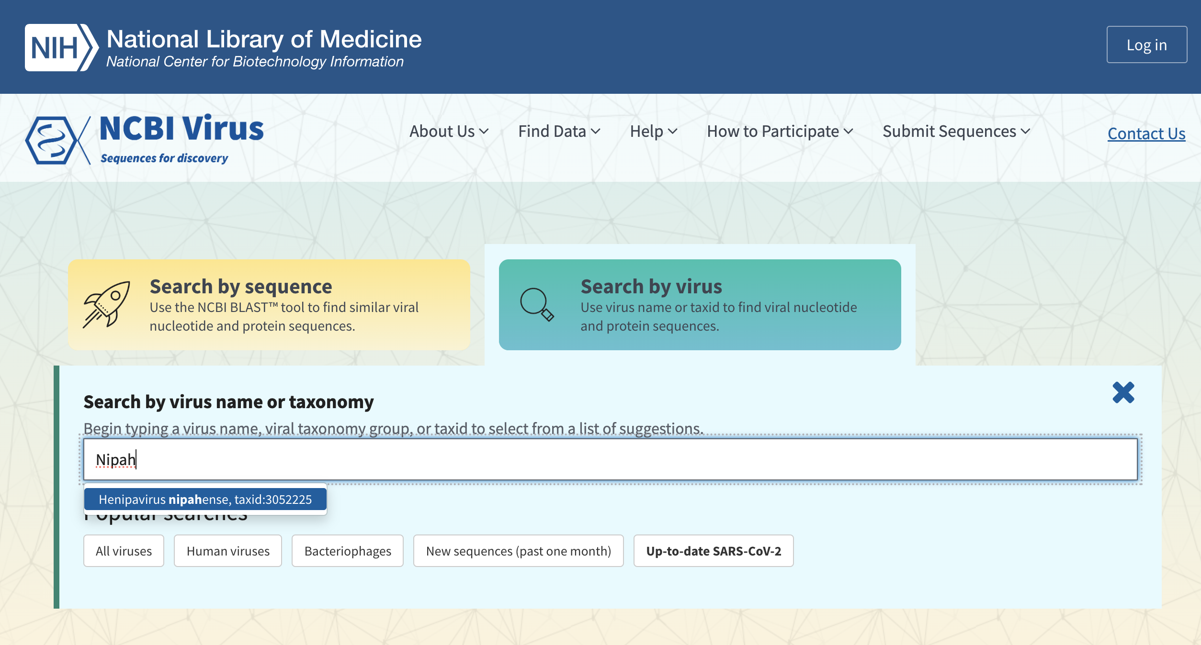
Task: Click the Log in button
Action: pyautogui.click(x=1146, y=44)
